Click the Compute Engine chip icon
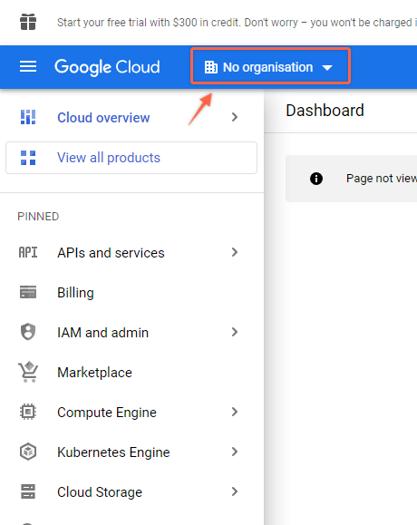Viewport: 417px width, 525px height. click(x=28, y=412)
